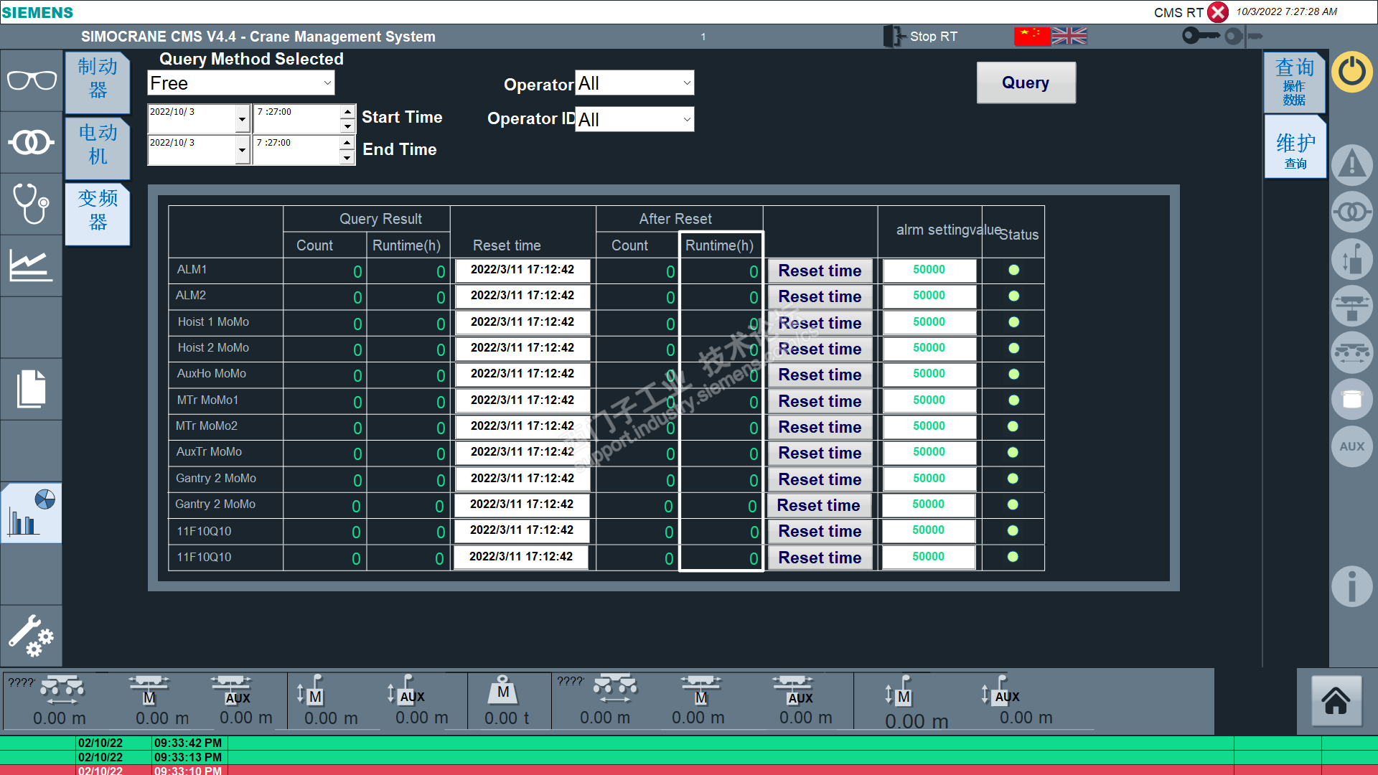The height and width of the screenshot is (775, 1378).
Task: Increase Start Time with the up spinner
Action: 347,111
